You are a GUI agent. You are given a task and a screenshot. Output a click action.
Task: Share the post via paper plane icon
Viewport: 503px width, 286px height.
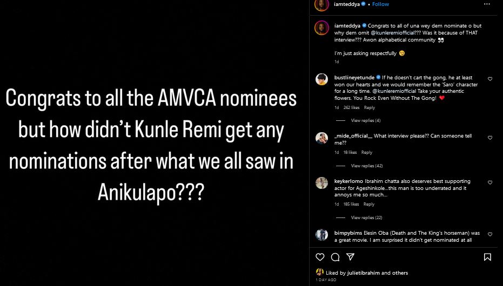350,257
